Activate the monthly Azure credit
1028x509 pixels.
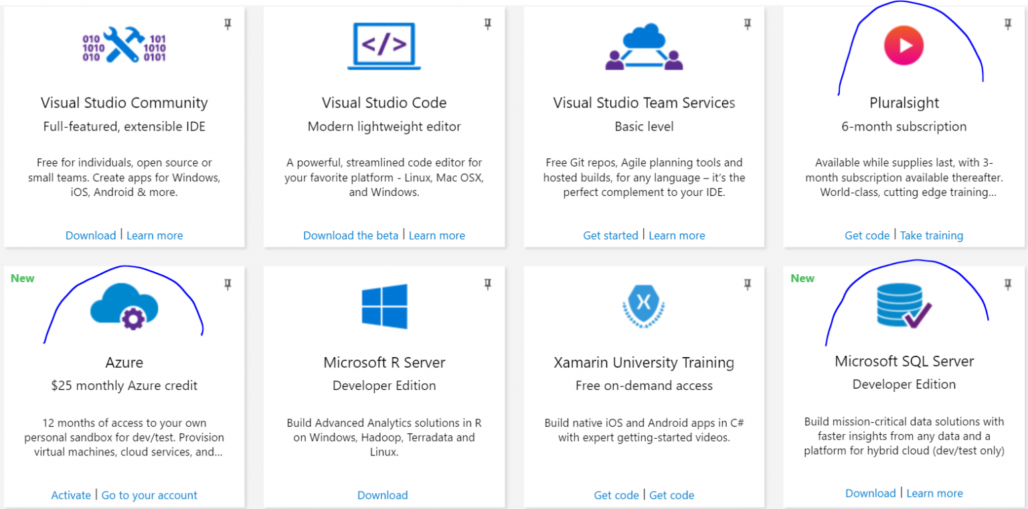coord(71,495)
